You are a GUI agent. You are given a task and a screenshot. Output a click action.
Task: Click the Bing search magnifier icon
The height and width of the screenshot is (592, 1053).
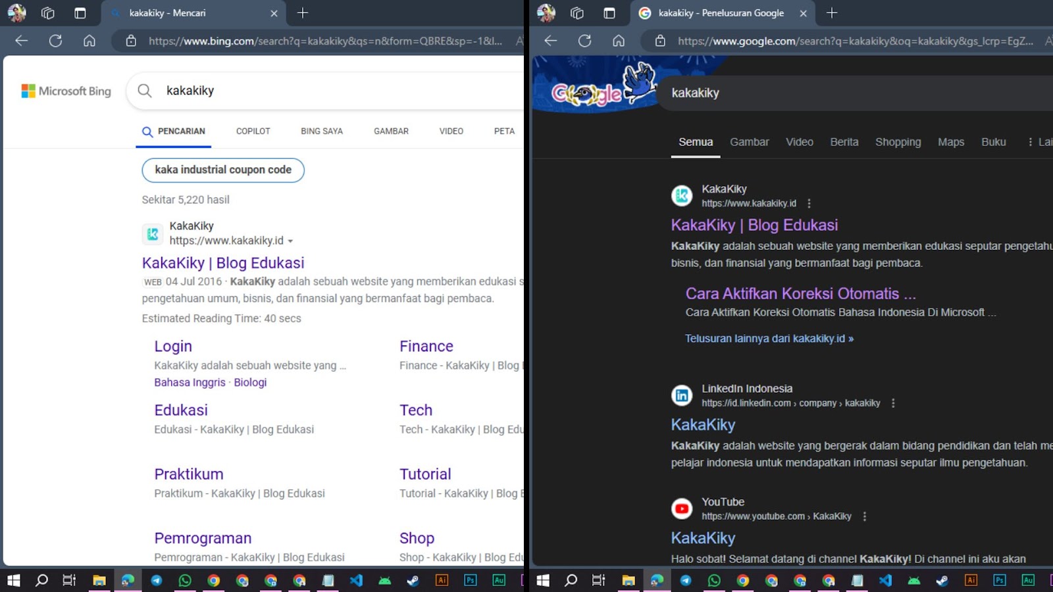[x=145, y=91]
